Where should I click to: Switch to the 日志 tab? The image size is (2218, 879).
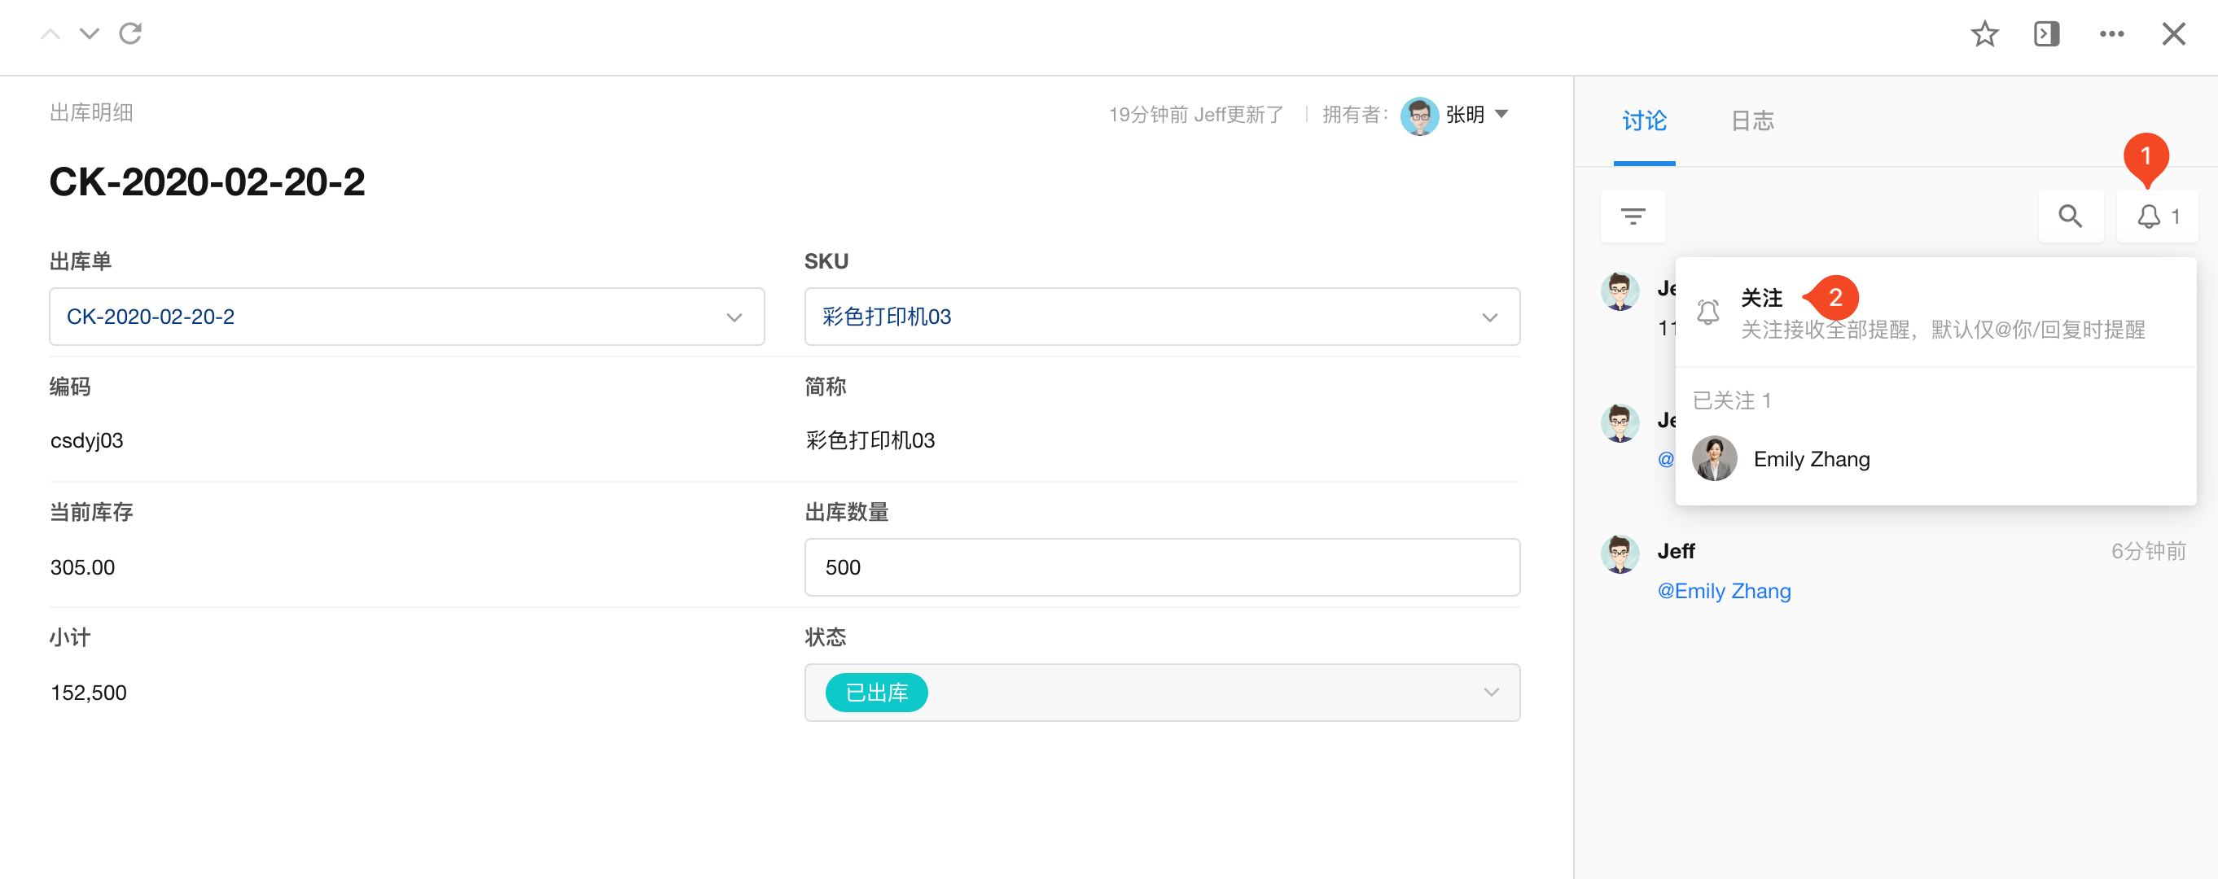(x=1751, y=120)
